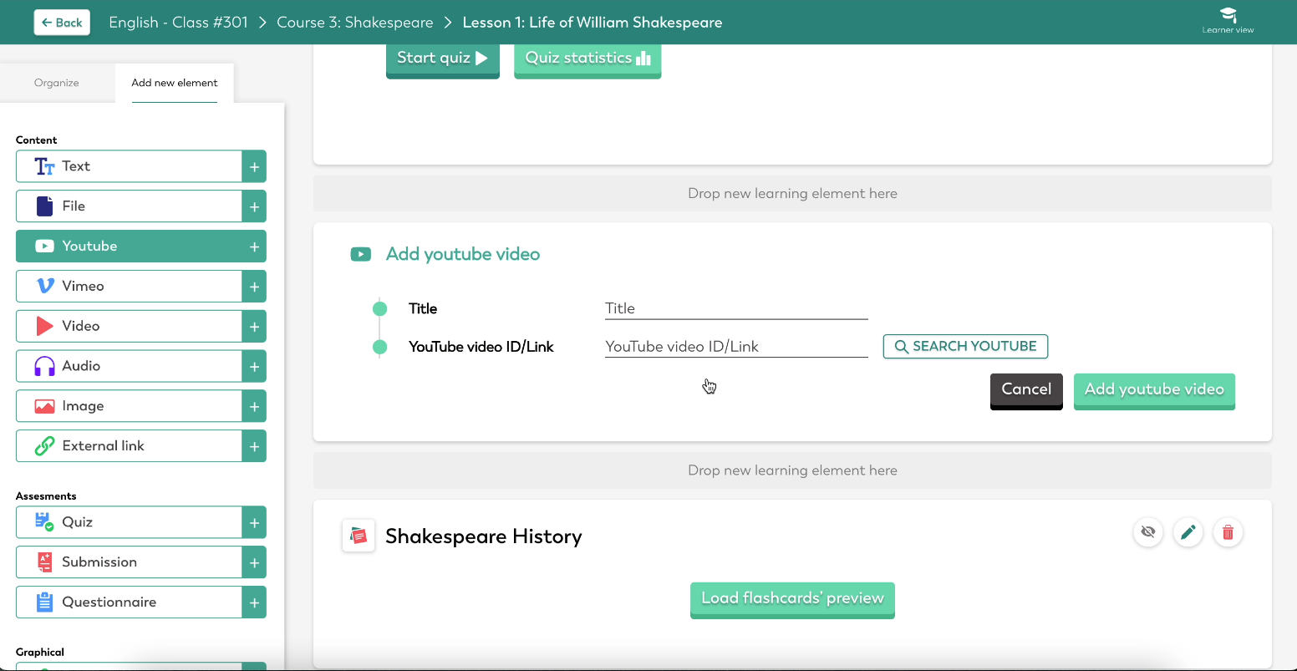
Task: Click the Title input field
Action: [x=735, y=308]
